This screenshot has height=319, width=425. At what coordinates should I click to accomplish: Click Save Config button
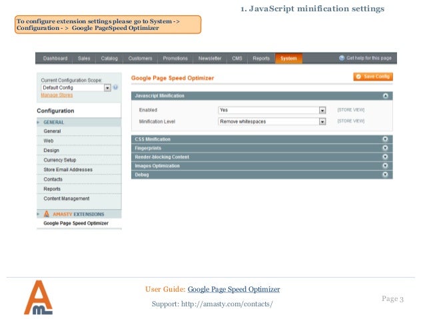point(373,77)
